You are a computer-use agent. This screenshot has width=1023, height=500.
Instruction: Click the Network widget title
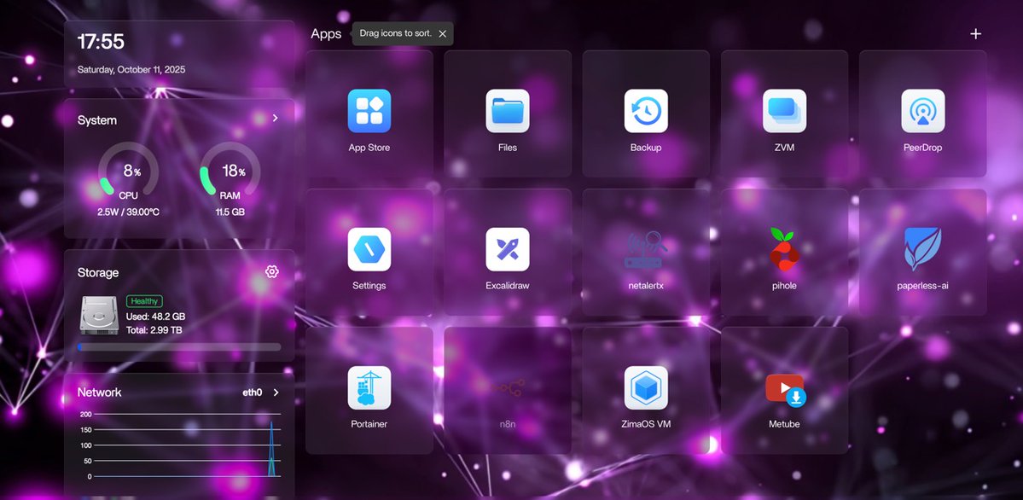pos(99,392)
